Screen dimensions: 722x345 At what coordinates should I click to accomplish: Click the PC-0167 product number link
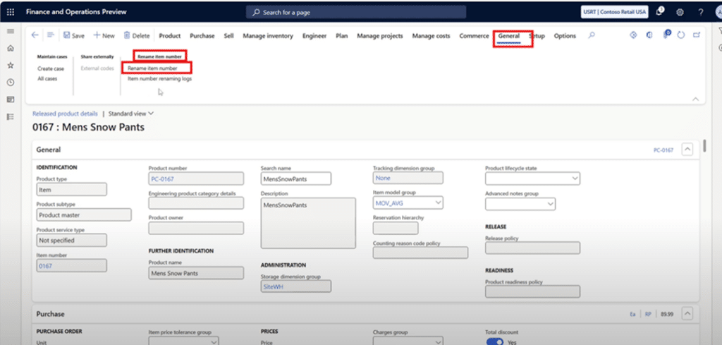coord(163,178)
